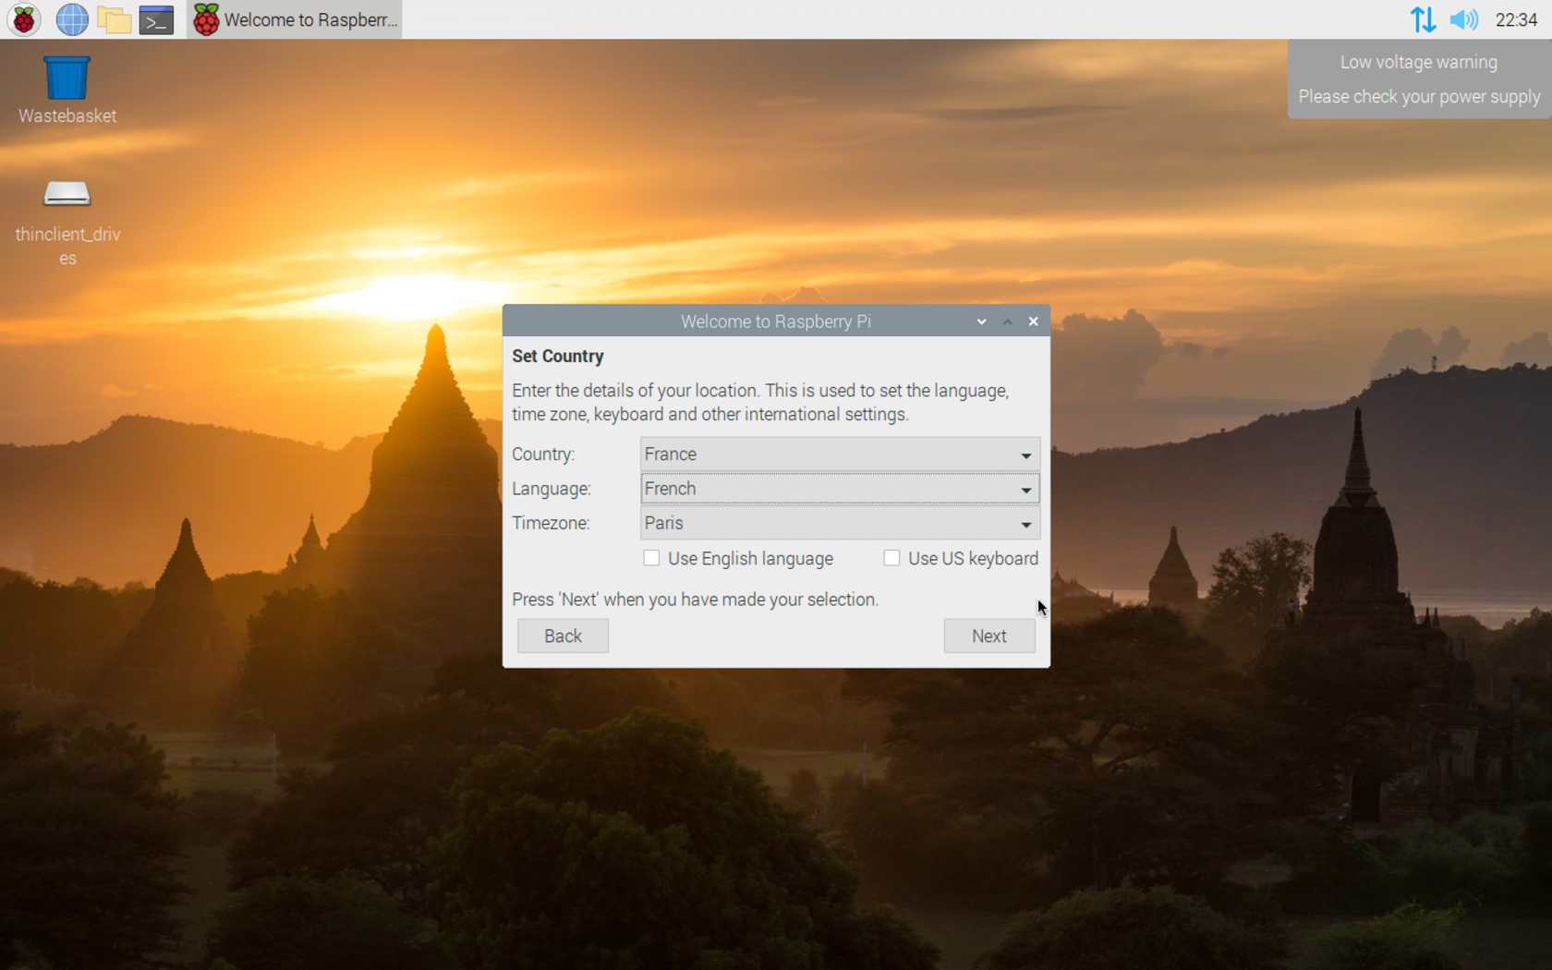The height and width of the screenshot is (970, 1552).
Task: Click the Country: label
Action: (543, 455)
